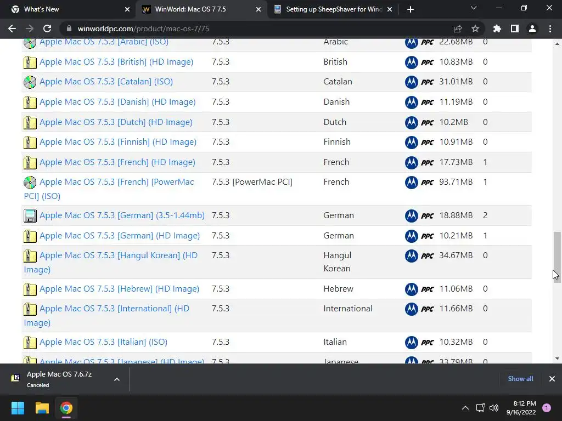Viewport: 562px width, 421px height.
Task: Open Apple Mac OS 7.5.3 [Danish] (HD Image)
Action: pyautogui.click(x=117, y=102)
